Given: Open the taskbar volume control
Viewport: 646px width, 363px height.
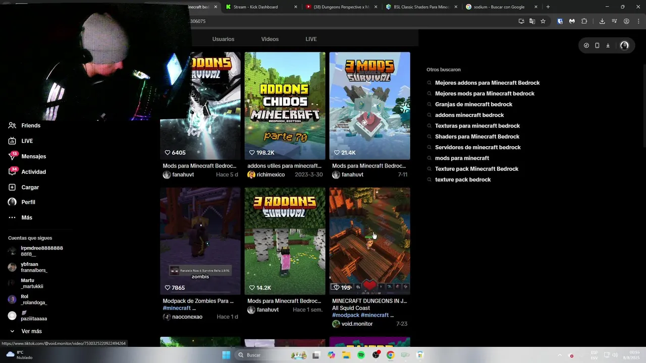Looking at the screenshot, I should coord(615,355).
